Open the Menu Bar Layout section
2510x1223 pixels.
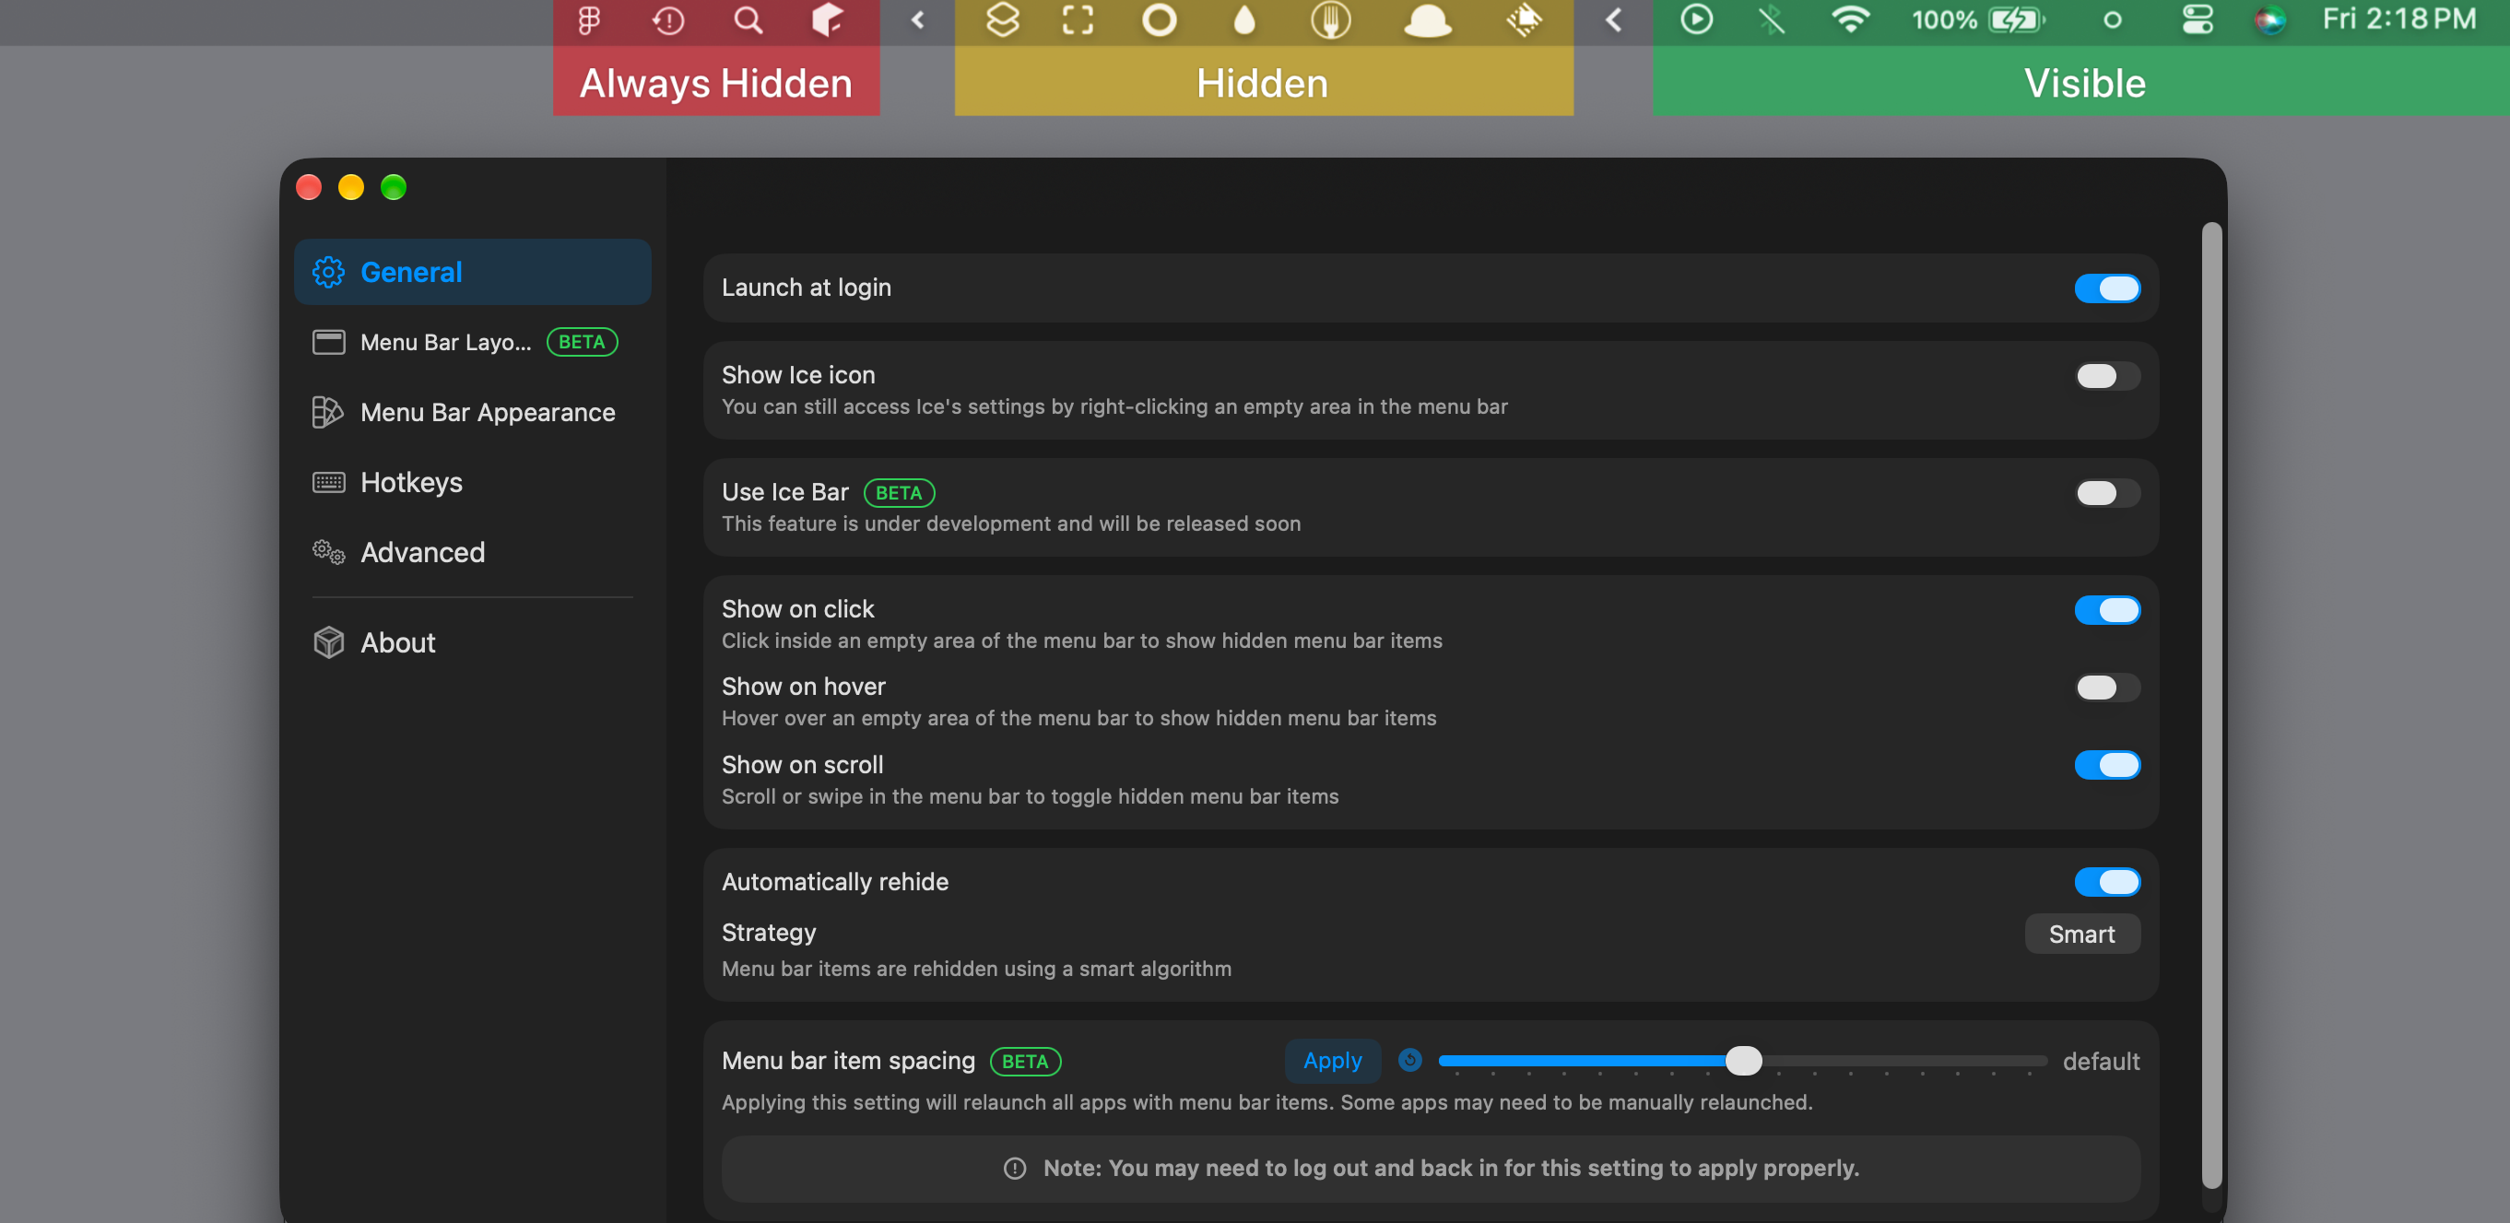pyautogui.click(x=473, y=342)
